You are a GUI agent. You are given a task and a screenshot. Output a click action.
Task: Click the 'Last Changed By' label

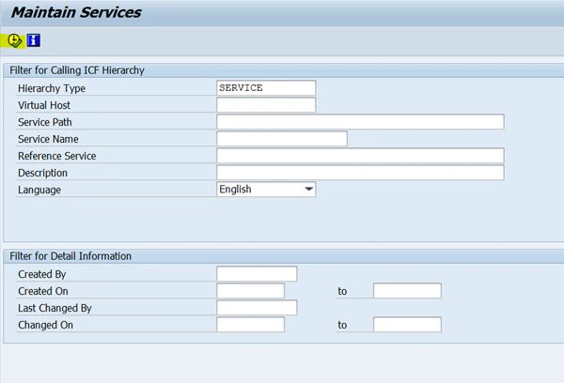click(x=55, y=308)
